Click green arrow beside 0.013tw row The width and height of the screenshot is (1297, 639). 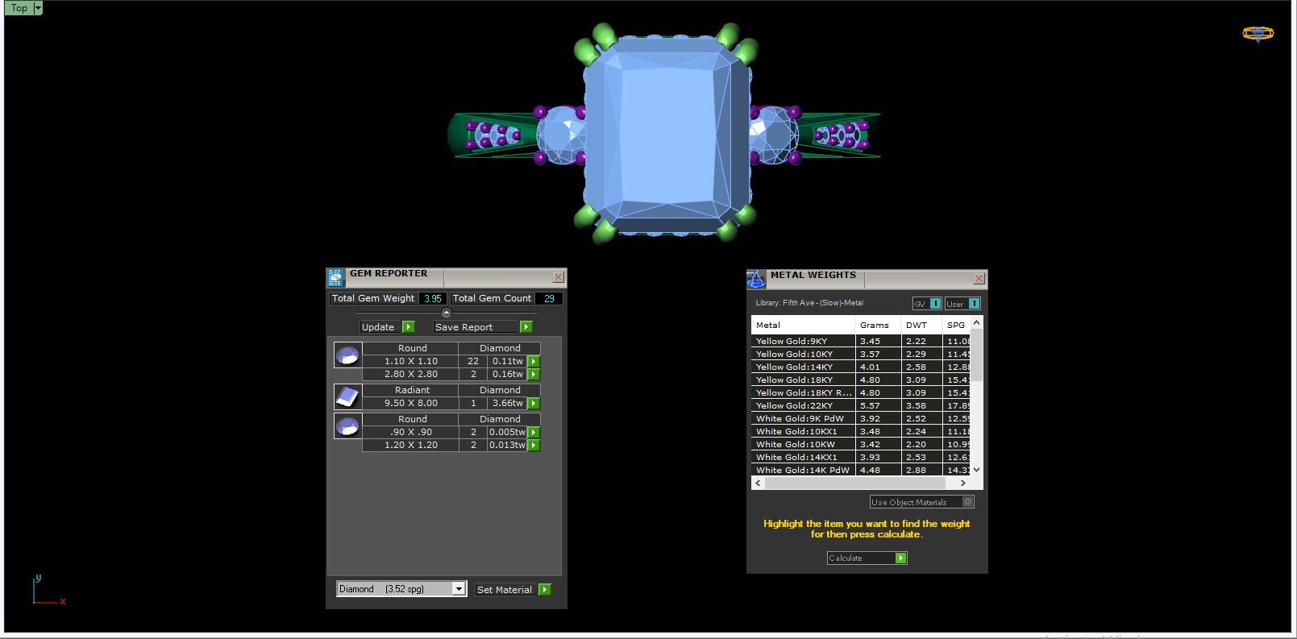[x=533, y=445]
